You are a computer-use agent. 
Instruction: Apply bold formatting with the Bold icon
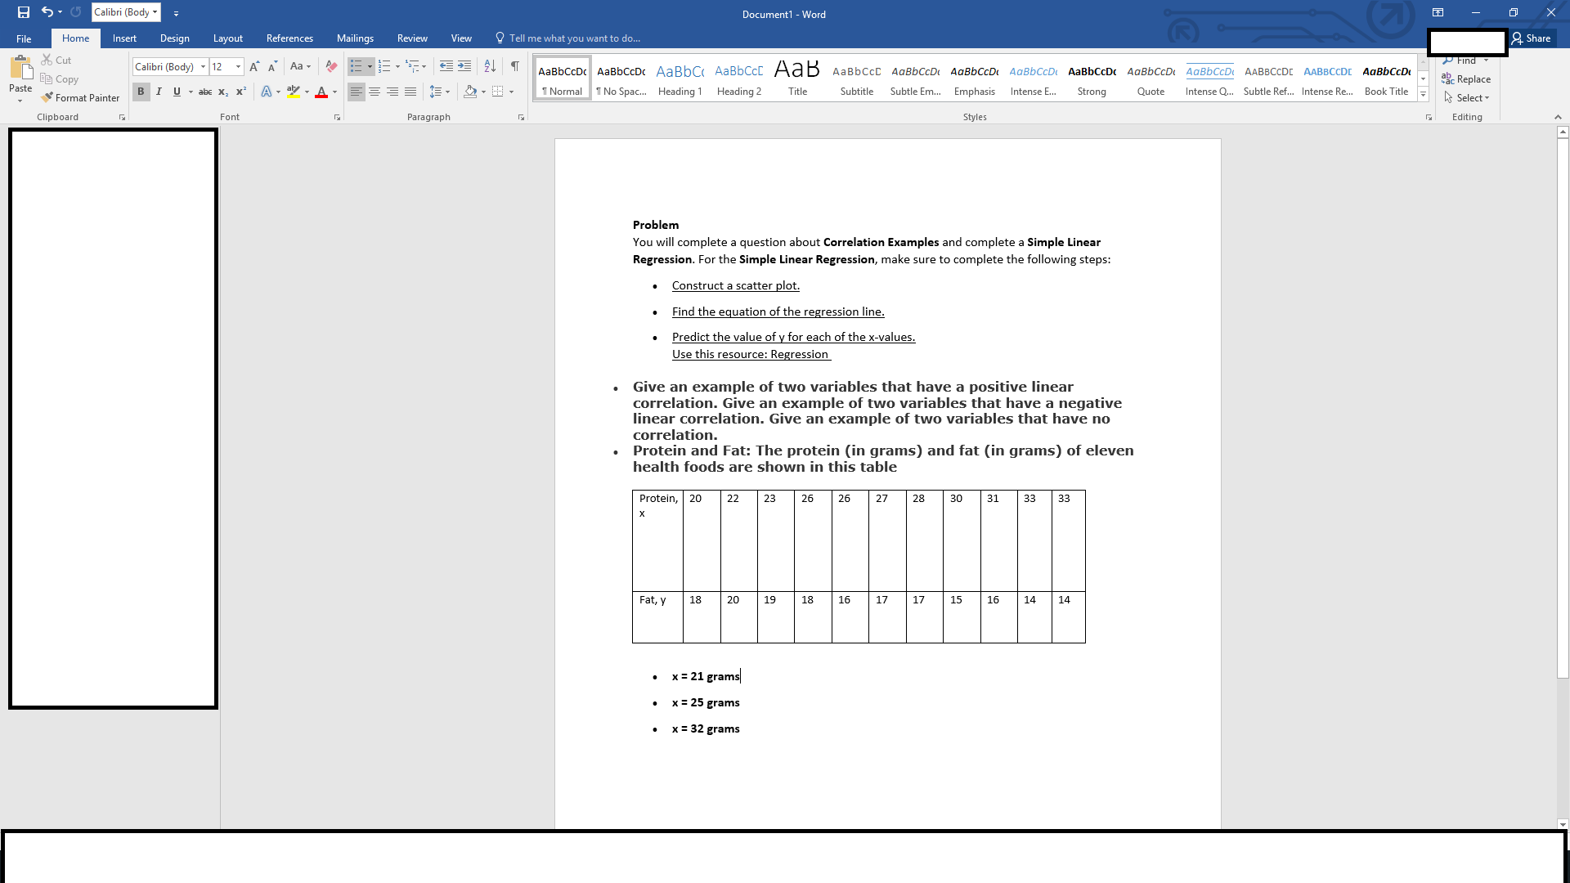pyautogui.click(x=141, y=92)
